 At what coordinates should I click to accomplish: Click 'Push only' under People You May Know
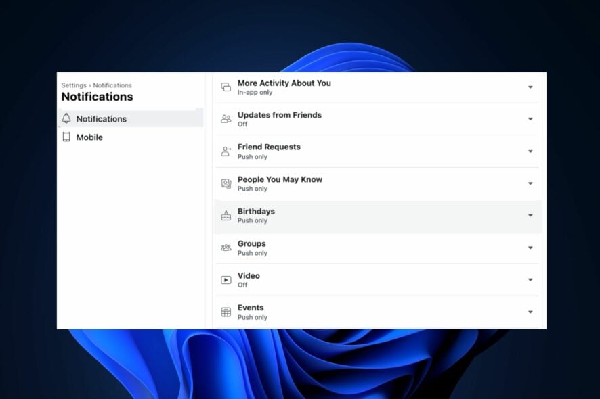(x=253, y=189)
